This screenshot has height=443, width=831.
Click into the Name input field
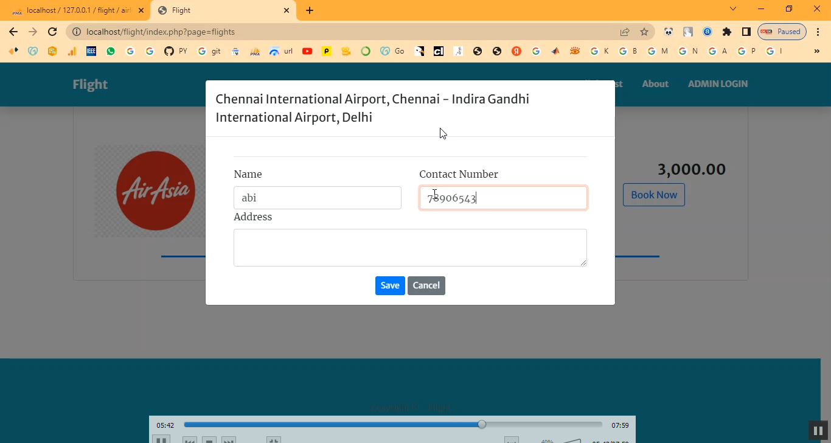317,198
